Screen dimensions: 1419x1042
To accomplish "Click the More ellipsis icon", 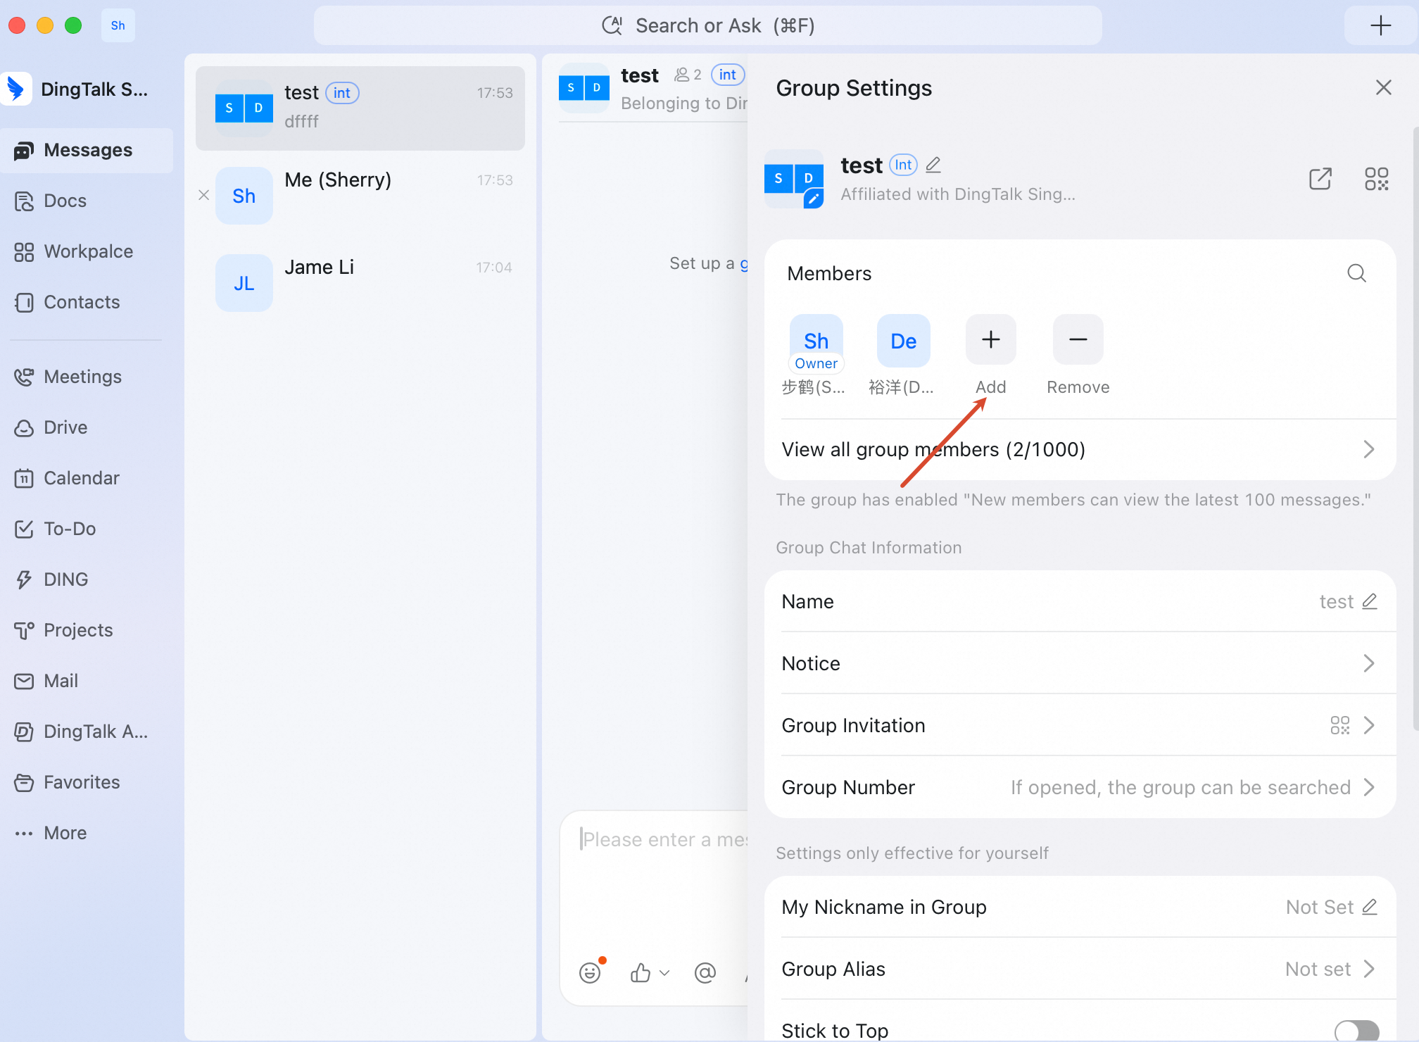I will 24,834.
